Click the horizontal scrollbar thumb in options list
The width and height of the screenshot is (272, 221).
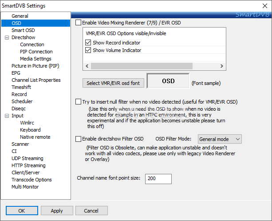142,66
